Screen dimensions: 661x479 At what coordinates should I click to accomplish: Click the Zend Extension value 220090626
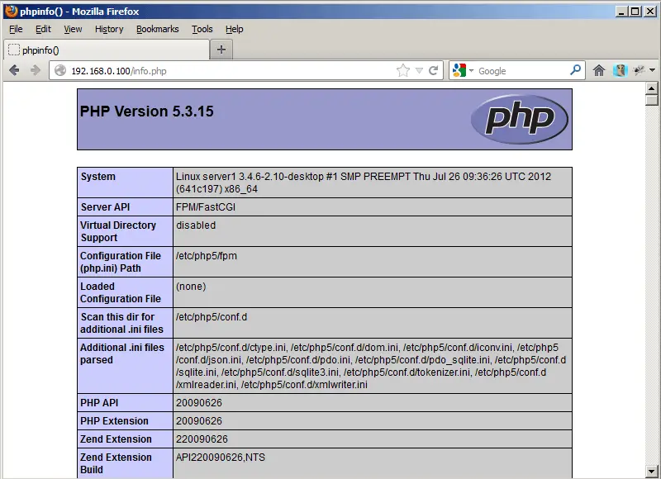pos(202,439)
